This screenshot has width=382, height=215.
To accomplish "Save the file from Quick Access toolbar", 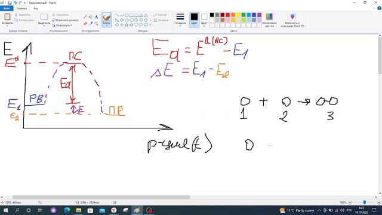I will pyautogui.click(x=10, y=3).
